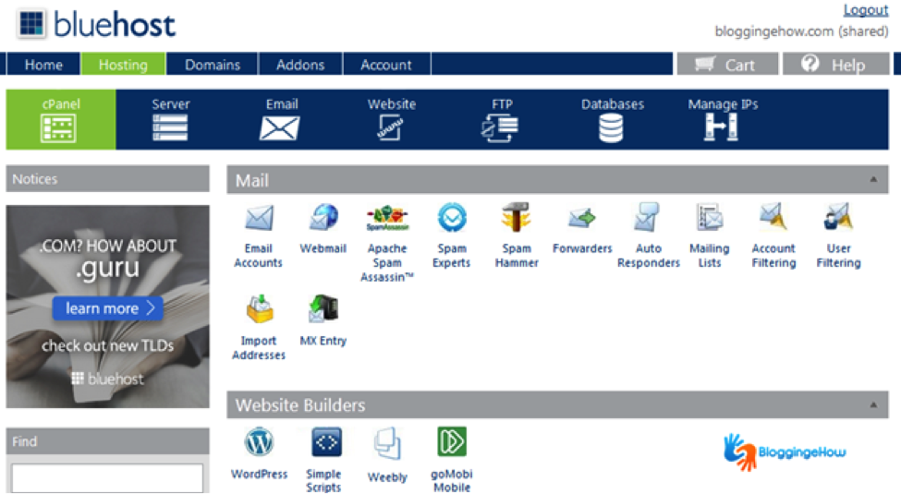Open the Manage IPs section

coord(723,119)
